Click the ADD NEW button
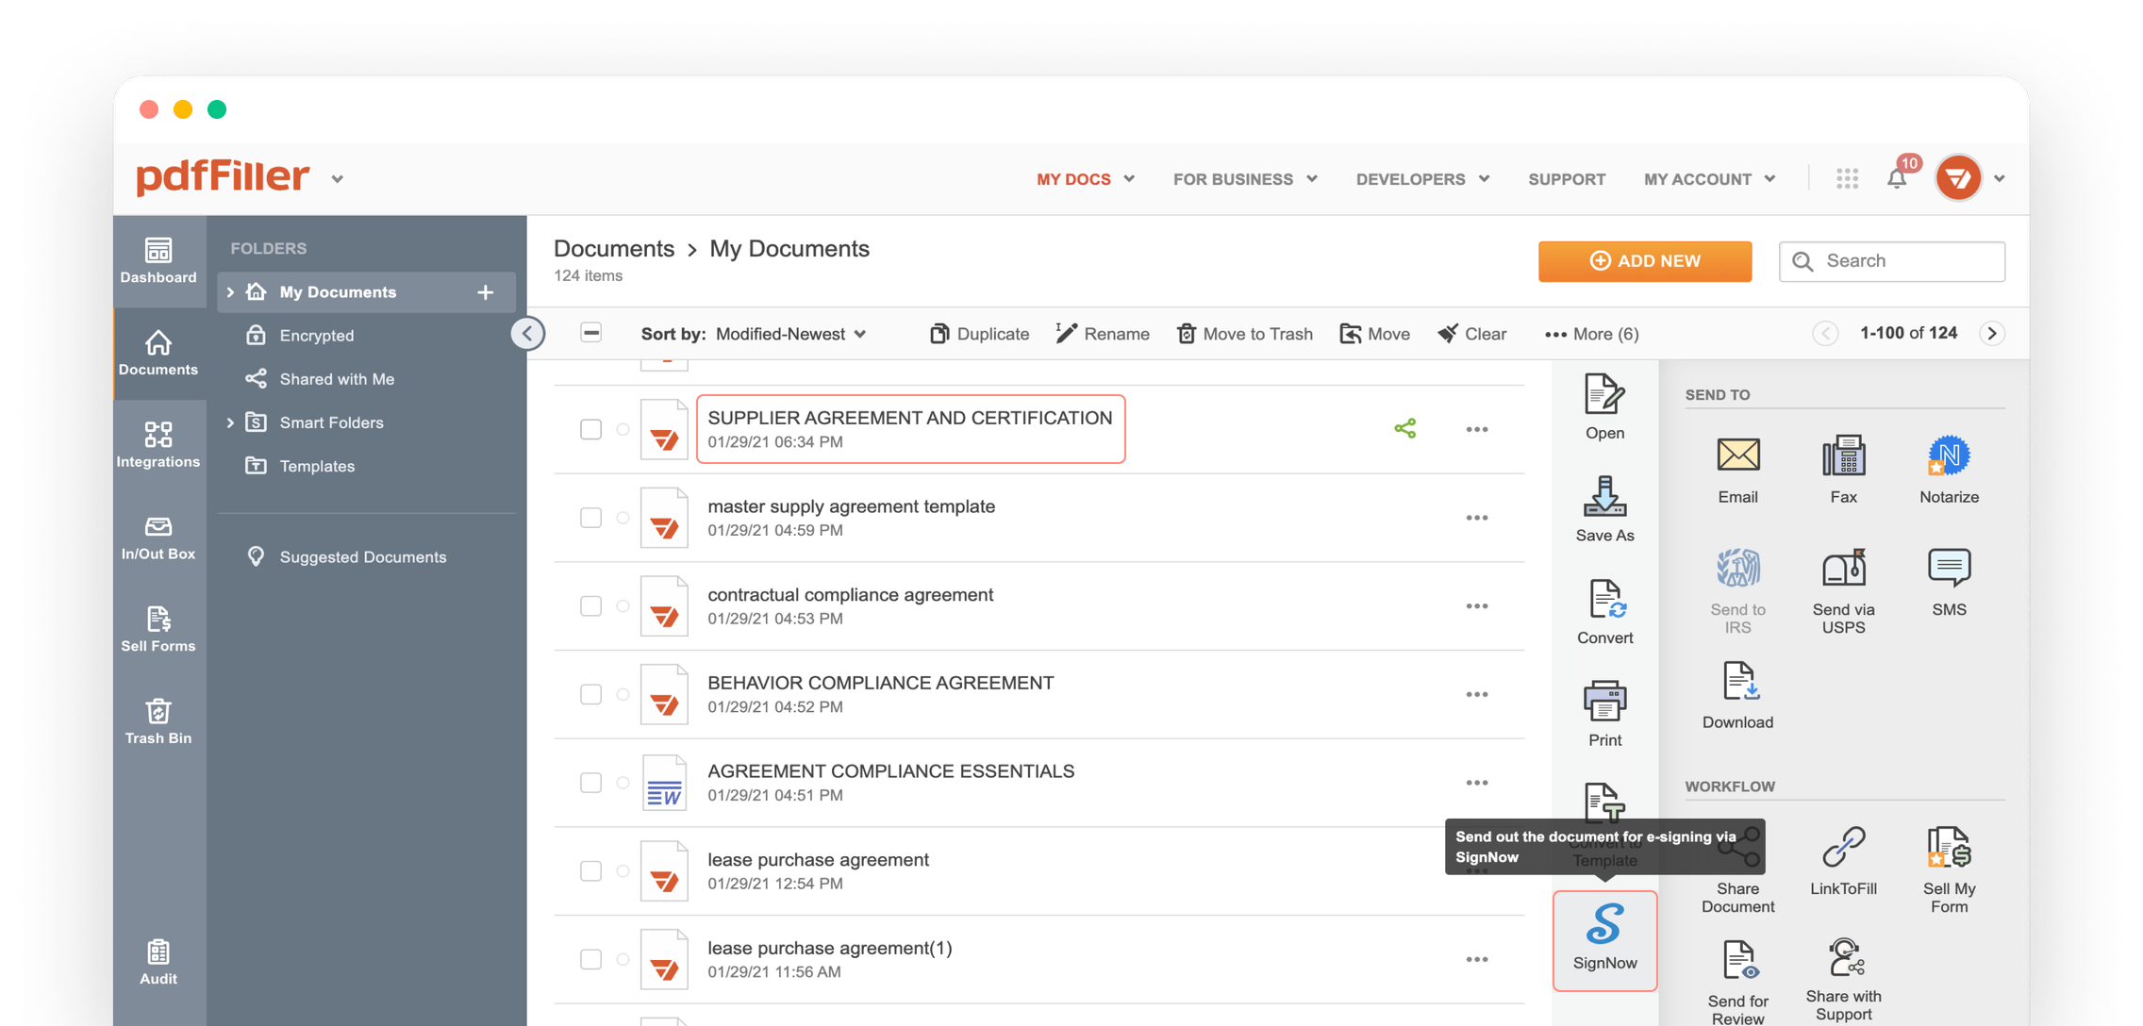 (1645, 261)
